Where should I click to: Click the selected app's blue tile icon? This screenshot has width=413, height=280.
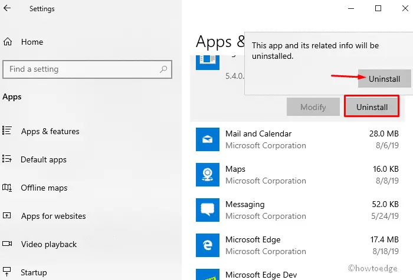(208, 62)
